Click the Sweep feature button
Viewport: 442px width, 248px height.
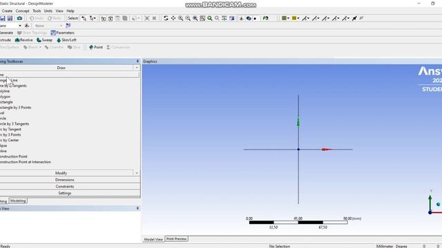pos(44,40)
